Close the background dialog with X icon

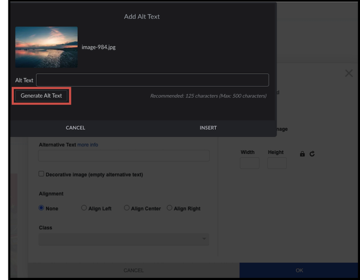(x=349, y=73)
